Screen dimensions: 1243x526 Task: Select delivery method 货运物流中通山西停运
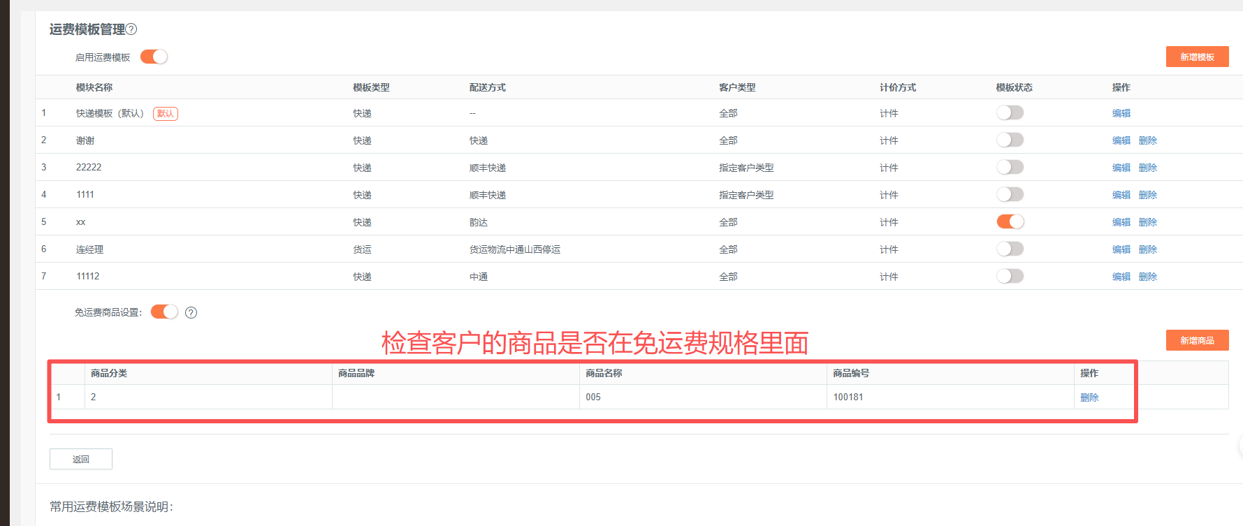tap(515, 249)
